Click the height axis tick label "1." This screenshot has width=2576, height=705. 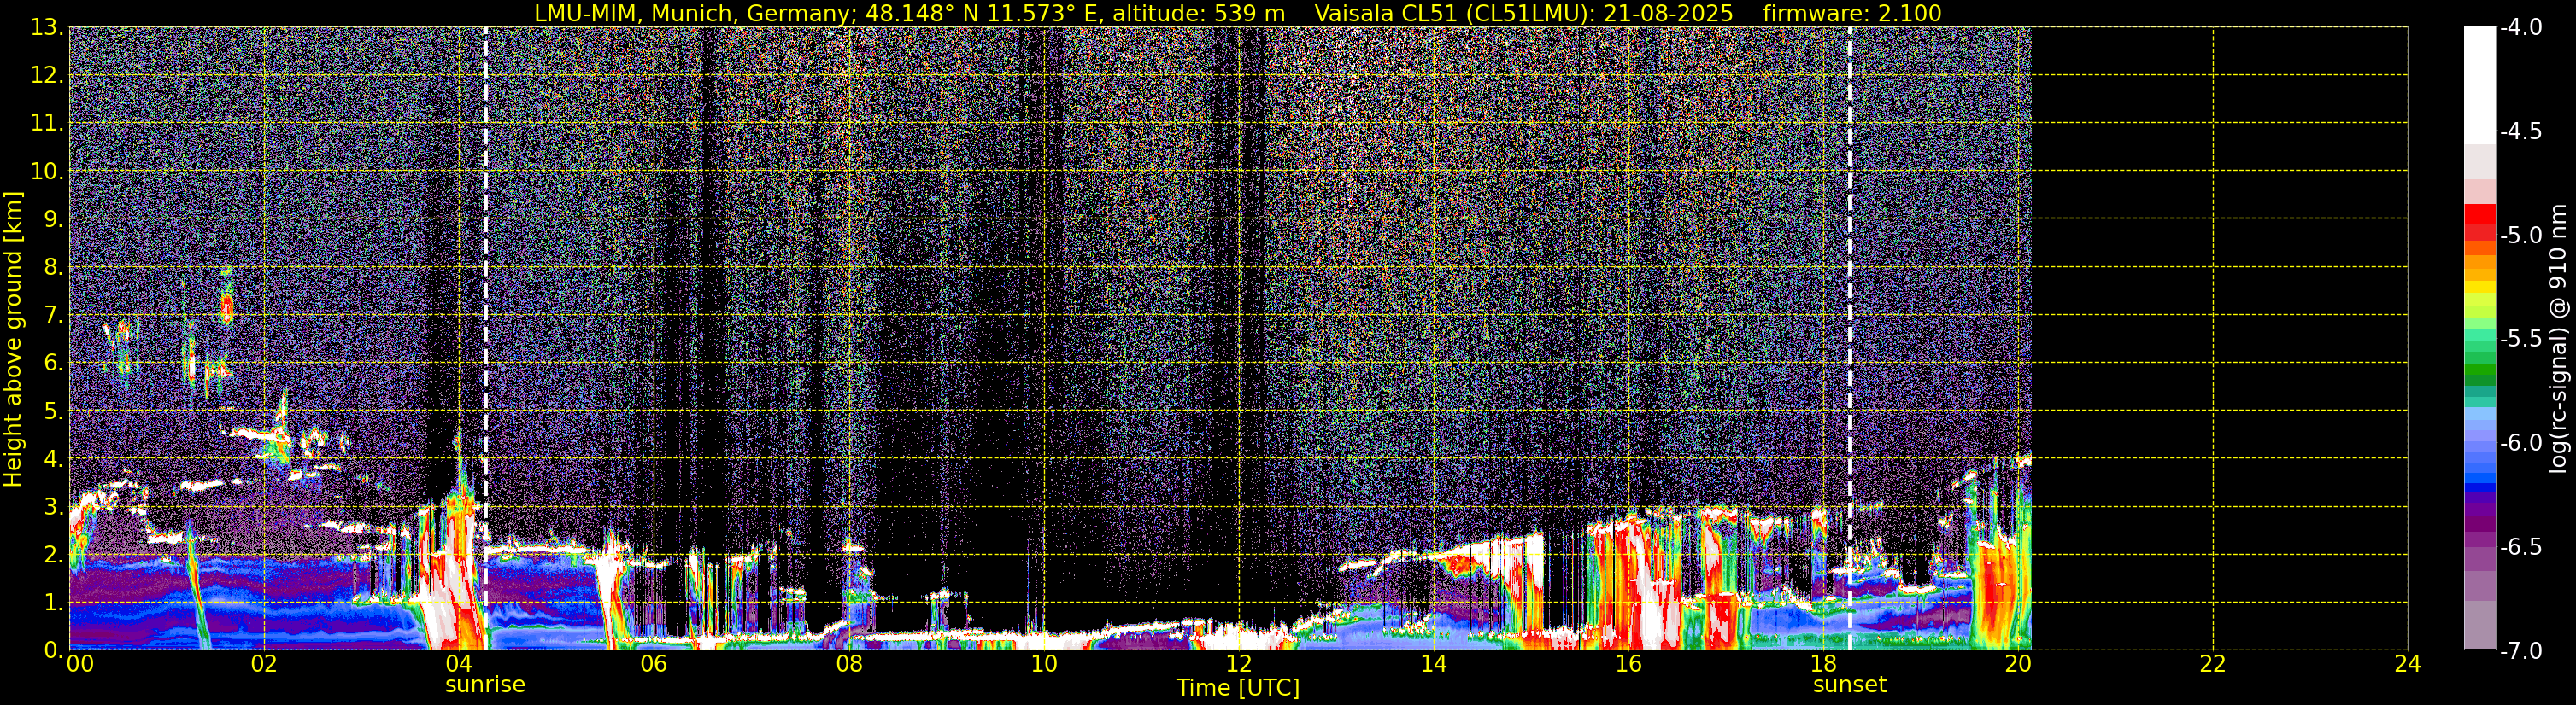54,603
